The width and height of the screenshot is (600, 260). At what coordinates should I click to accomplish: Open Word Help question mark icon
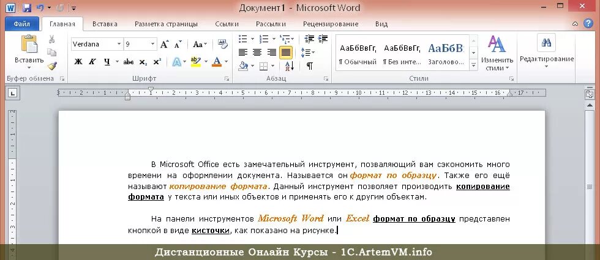[x=588, y=24]
